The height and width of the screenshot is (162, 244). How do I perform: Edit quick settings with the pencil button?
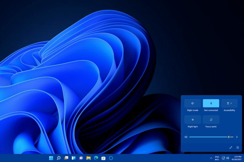(x=231, y=147)
